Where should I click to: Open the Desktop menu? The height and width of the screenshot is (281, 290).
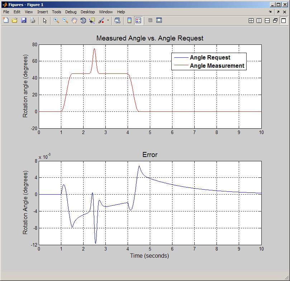(88, 12)
